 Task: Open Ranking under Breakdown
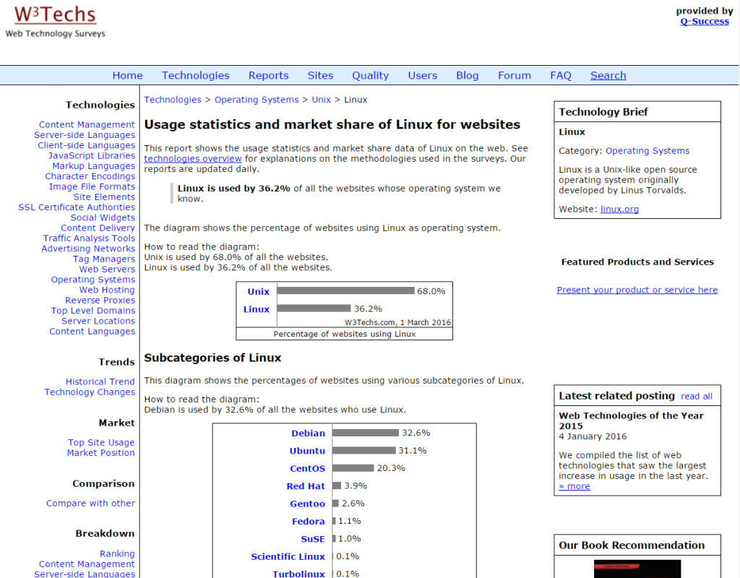117,553
